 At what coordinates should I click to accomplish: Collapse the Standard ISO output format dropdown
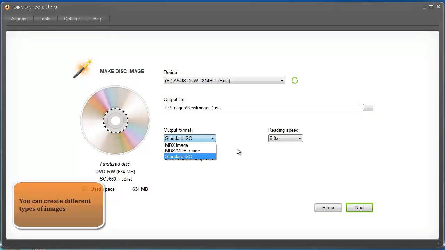(x=190, y=138)
